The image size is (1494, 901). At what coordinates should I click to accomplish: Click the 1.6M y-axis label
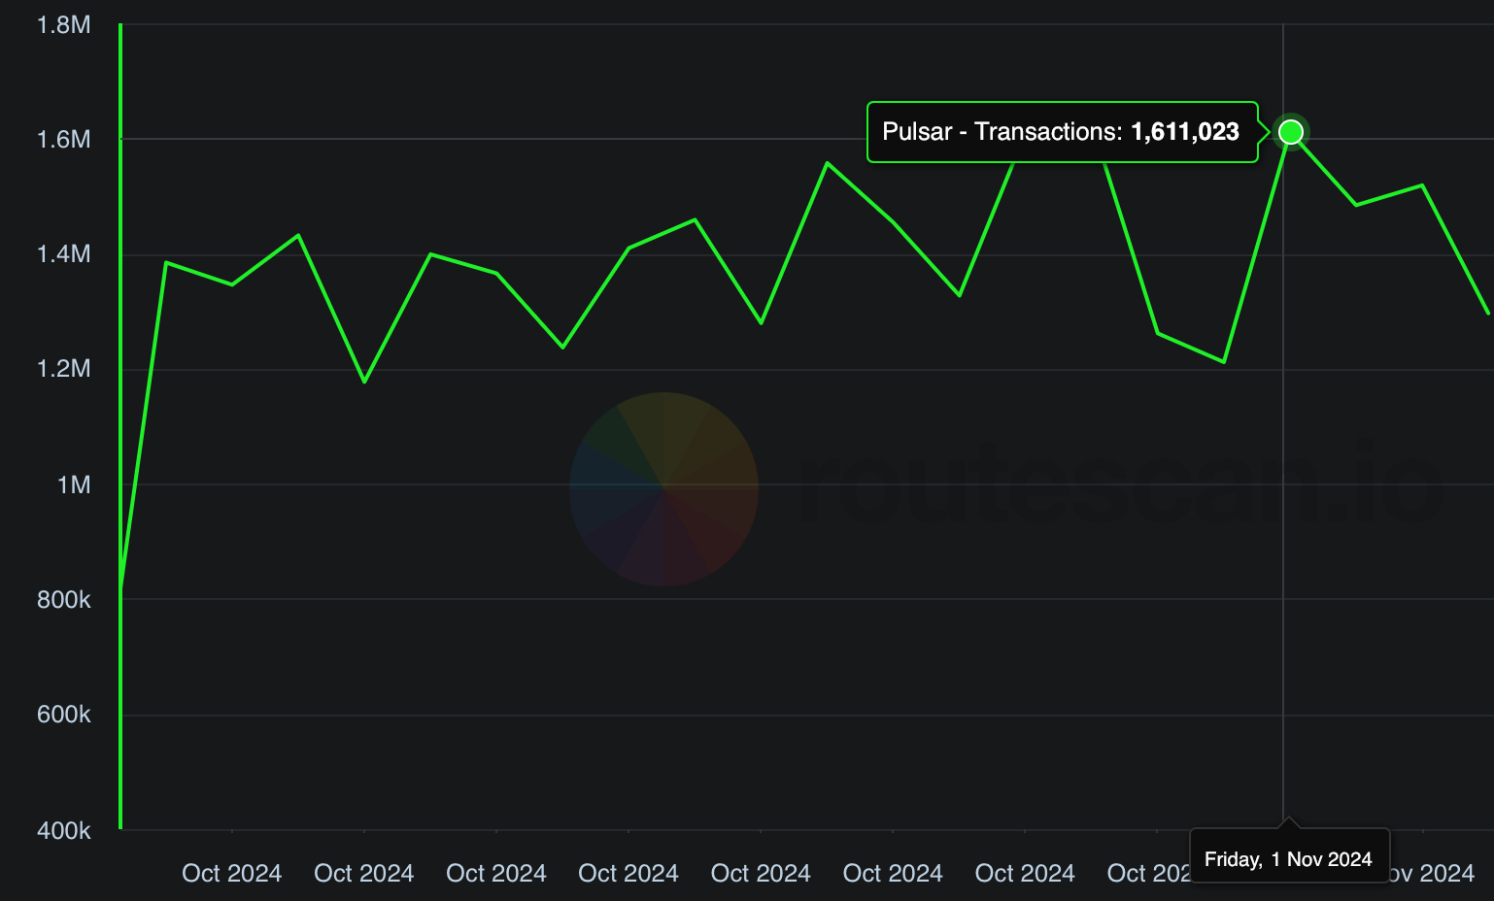pyautogui.click(x=63, y=140)
